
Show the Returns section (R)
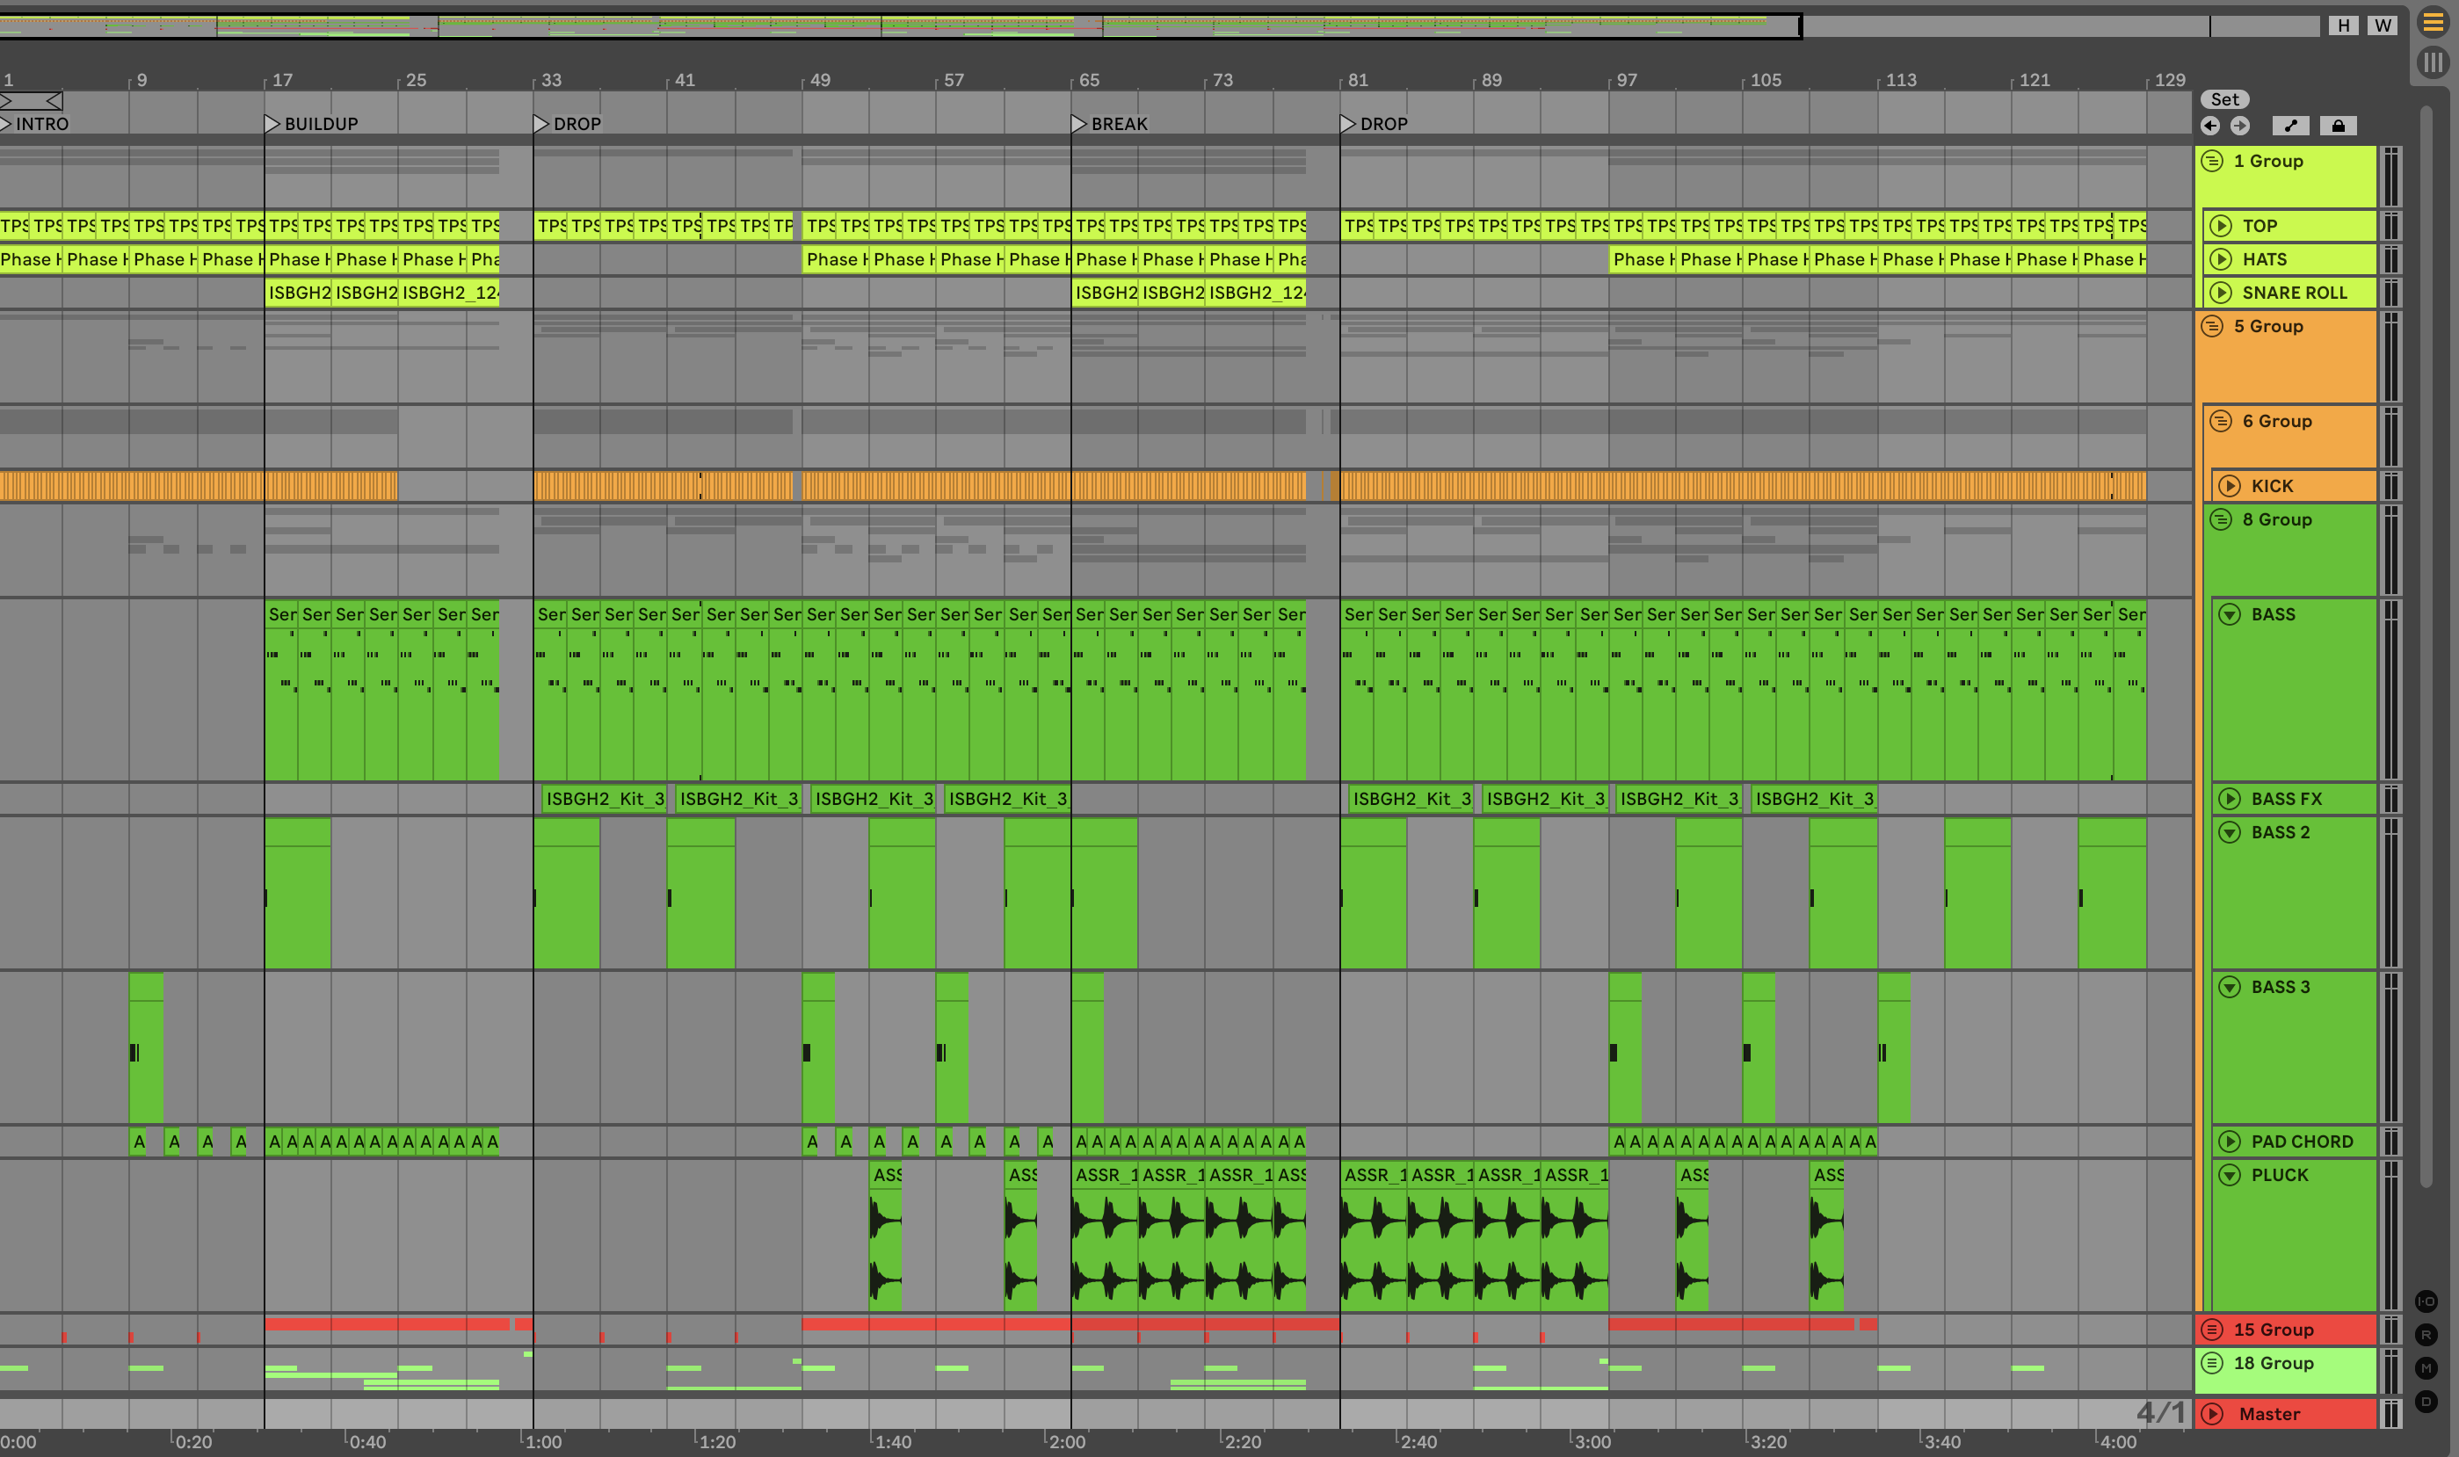(2426, 1335)
